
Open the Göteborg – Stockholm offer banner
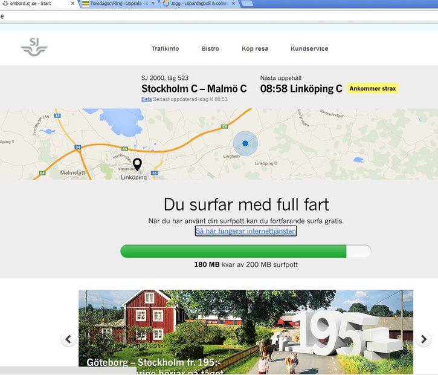tap(246, 332)
